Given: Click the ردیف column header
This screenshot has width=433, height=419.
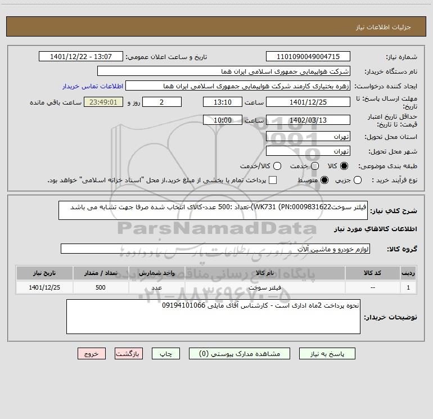Looking at the screenshot, I should [408, 273].
